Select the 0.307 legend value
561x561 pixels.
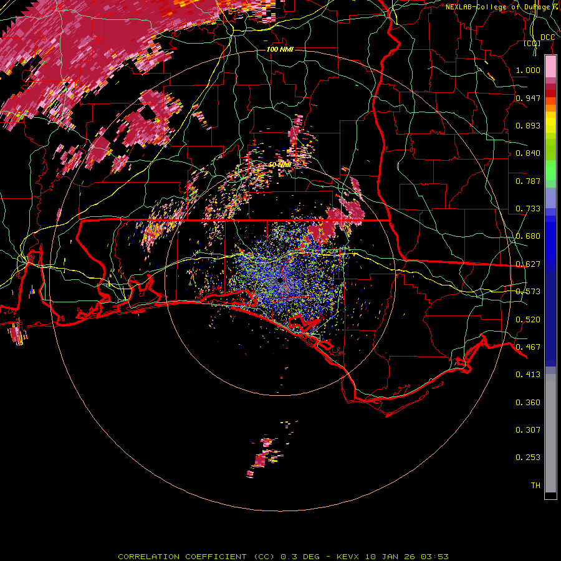(528, 430)
